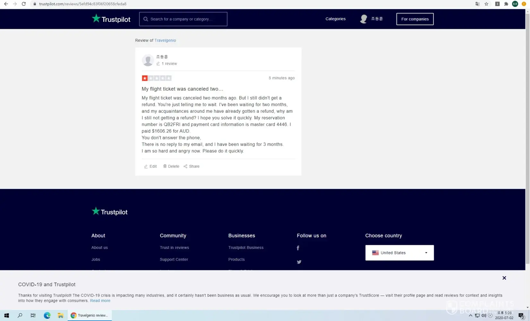530x321 pixels.
Task: Open the Travelgenio company link
Action: pos(165,40)
